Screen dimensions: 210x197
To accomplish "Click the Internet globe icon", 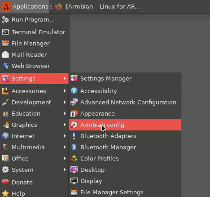I will click(5, 136).
